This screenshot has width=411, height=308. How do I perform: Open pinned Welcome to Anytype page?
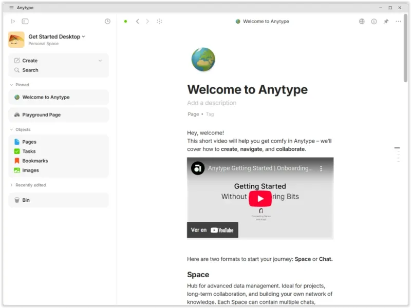coord(59,97)
